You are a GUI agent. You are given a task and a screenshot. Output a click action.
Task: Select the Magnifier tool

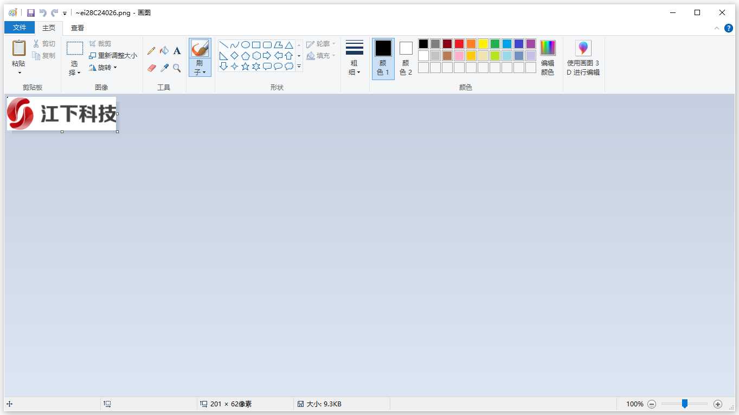177,68
